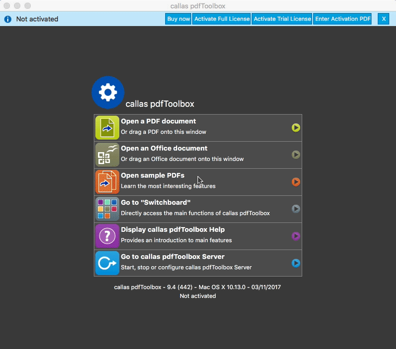Click the Buy now button
This screenshot has height=349, width=396.
pyautogui.click(x=178, y=19)
